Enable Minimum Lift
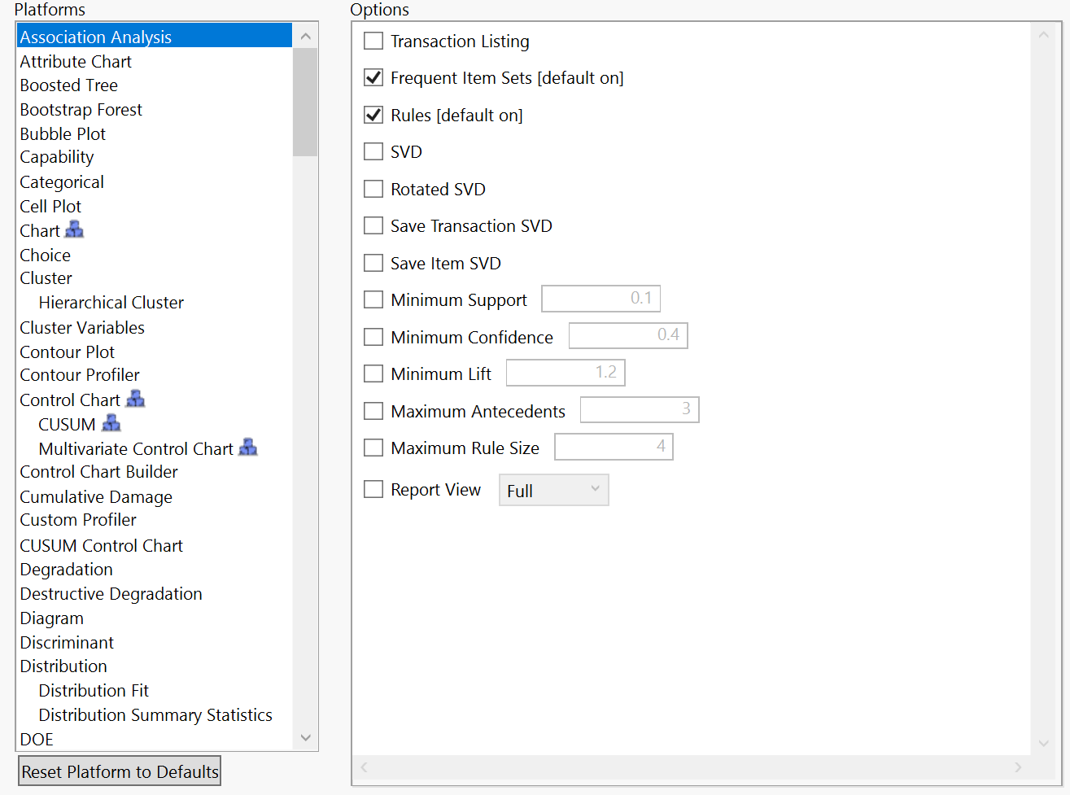 (x=373, y=373)
